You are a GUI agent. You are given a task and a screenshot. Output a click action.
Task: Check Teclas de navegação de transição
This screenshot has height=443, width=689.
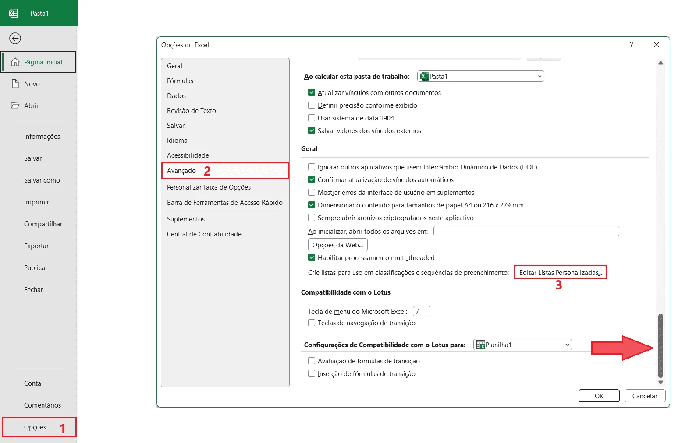tap(312, 323)
